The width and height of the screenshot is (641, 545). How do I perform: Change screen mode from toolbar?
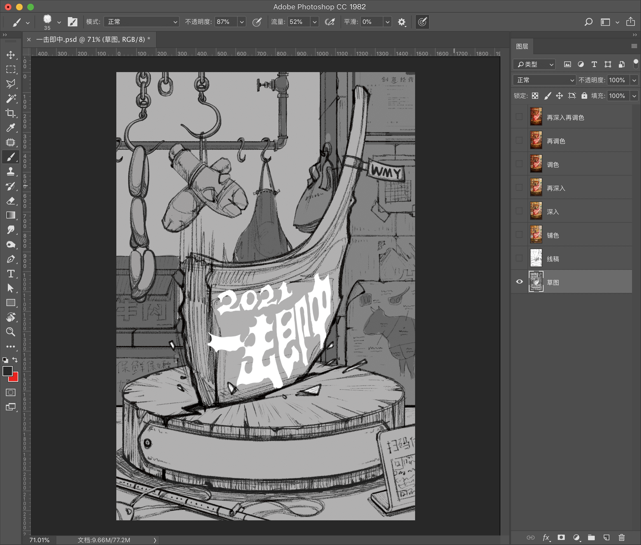(10, 407)
